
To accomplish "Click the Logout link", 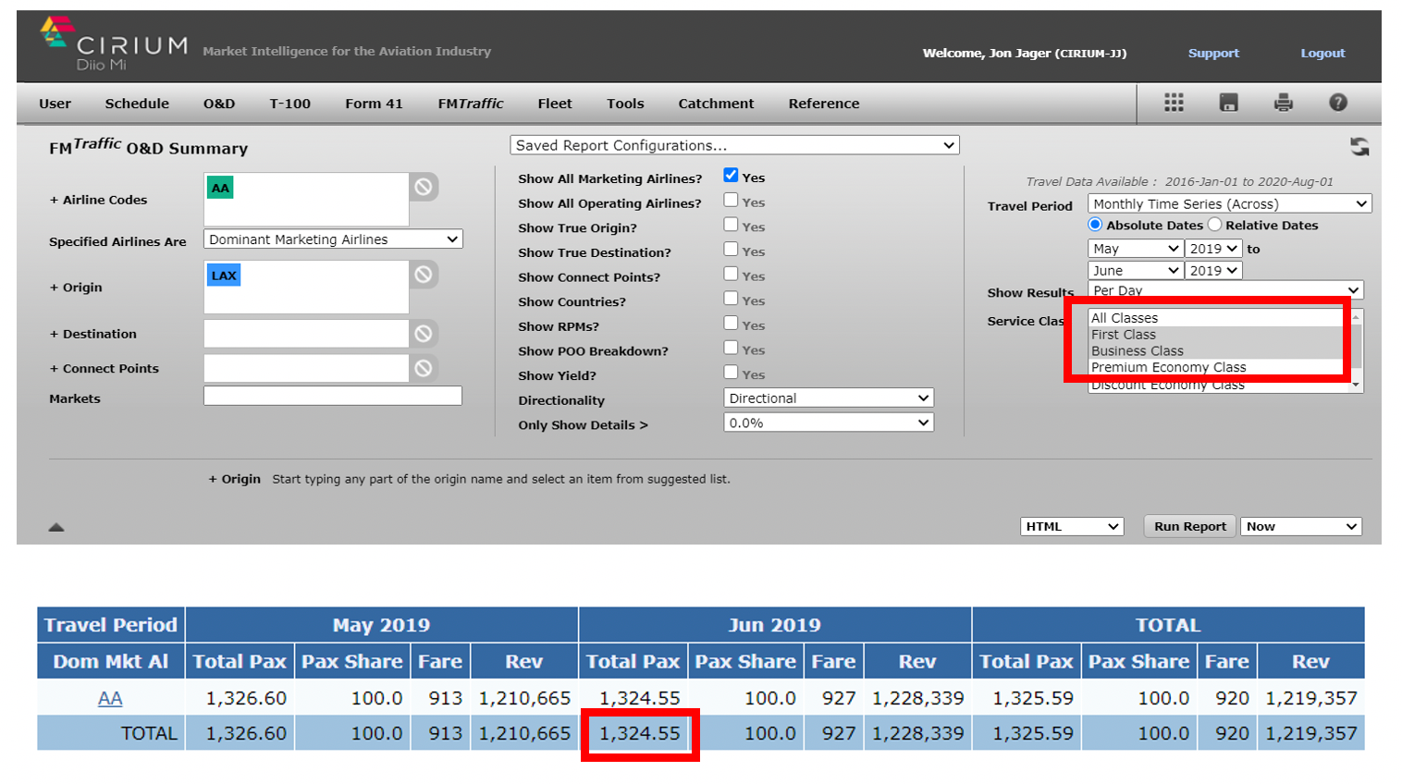I will (1322, 53).
